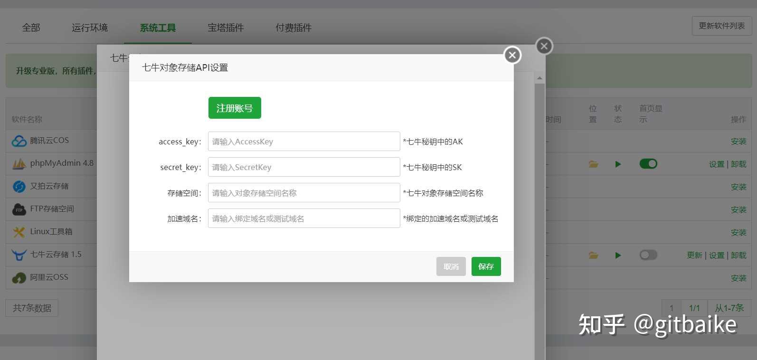The image size is (757, 360).
Task: Close the outer 七牛 plugin window
Action: click(x=544, y=46)
